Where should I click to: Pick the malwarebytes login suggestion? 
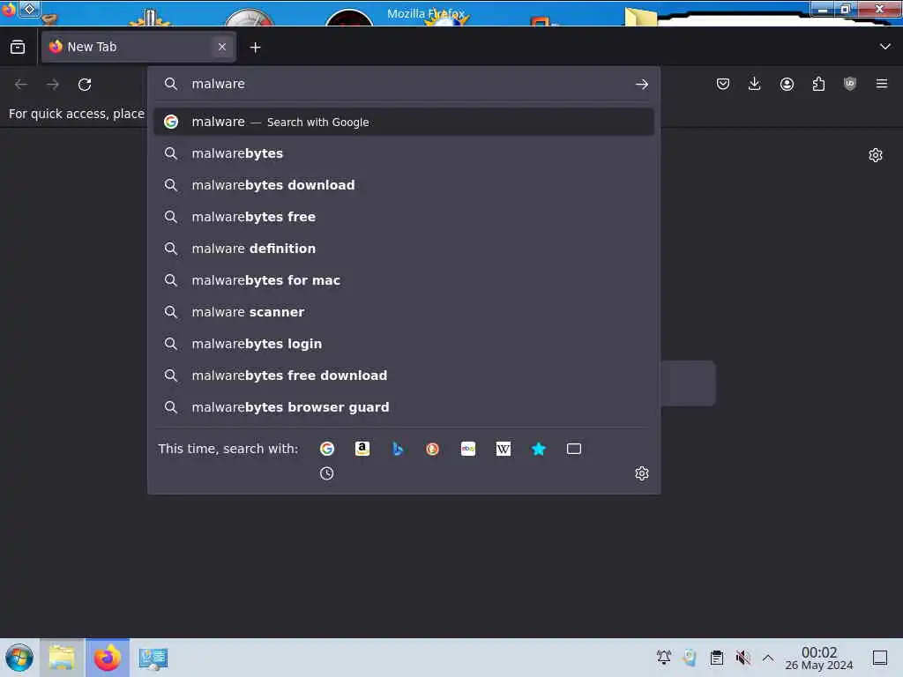point(403,344)
